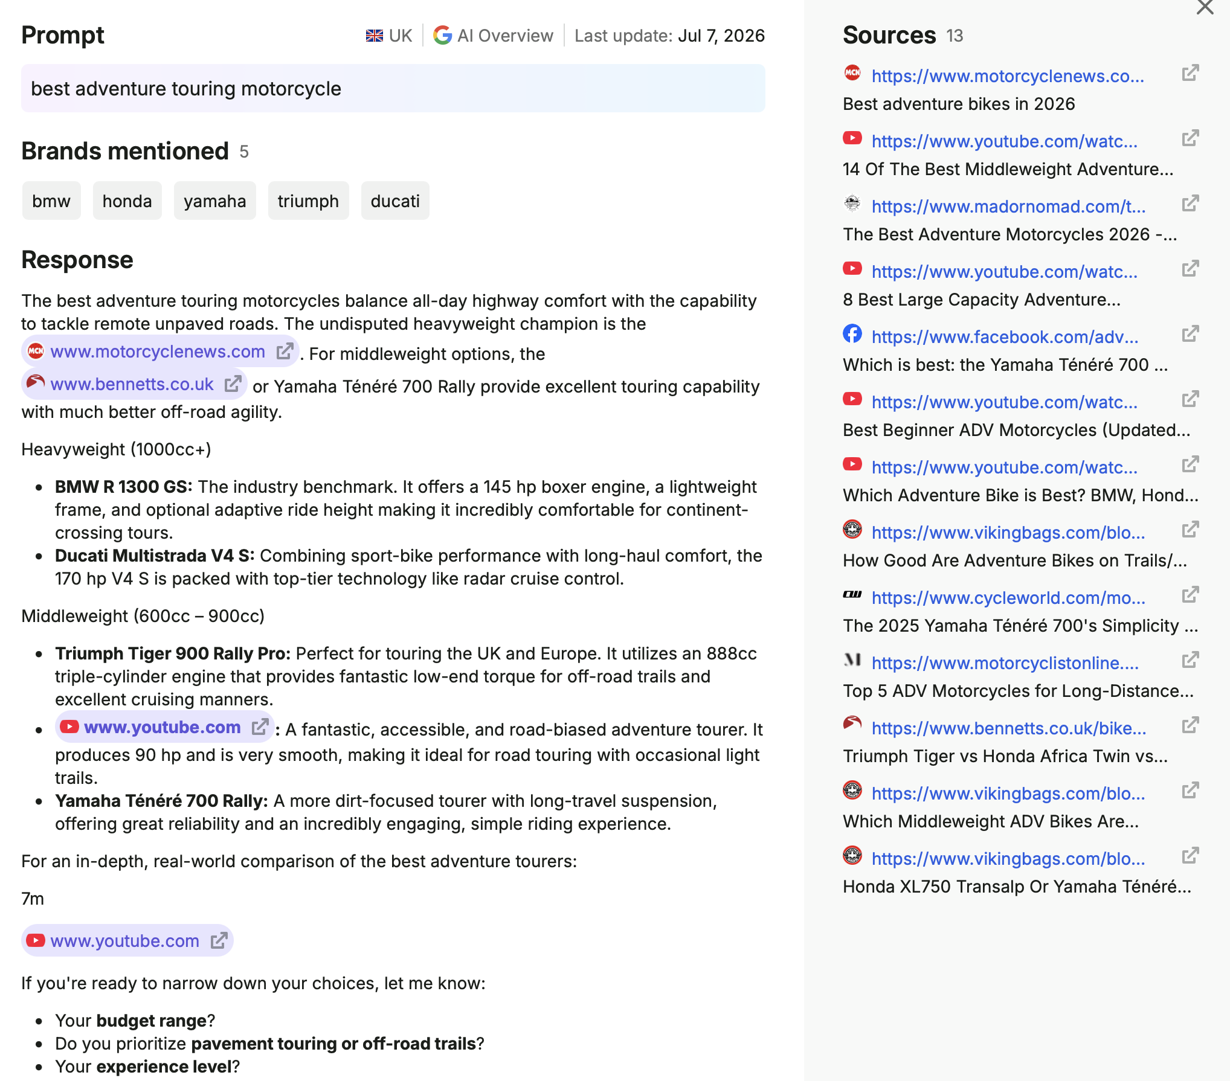Viewport: 1230px width, 1081px height.
Task: Open external link icon for 'How Good Are Adventure Bikes' source
Action: coord(1190,530)
